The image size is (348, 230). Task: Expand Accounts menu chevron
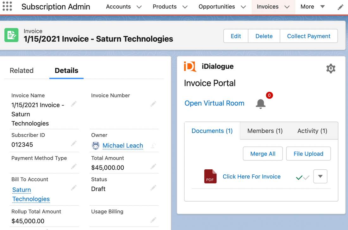tap(139, 7)
